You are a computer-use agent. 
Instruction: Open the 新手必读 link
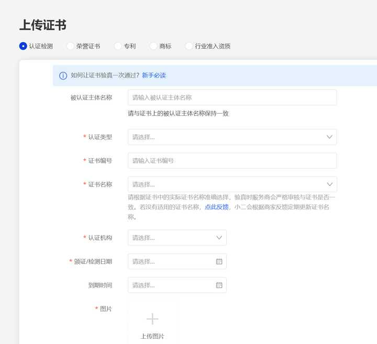pyautogui.click(x=154, y=75)
